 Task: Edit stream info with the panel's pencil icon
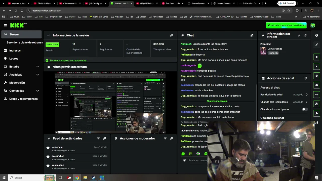(299, 35)
